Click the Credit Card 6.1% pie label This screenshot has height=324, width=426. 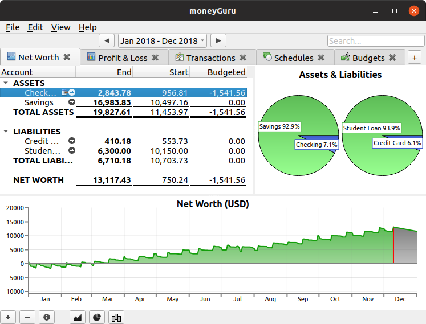click(x=397, y=143)
